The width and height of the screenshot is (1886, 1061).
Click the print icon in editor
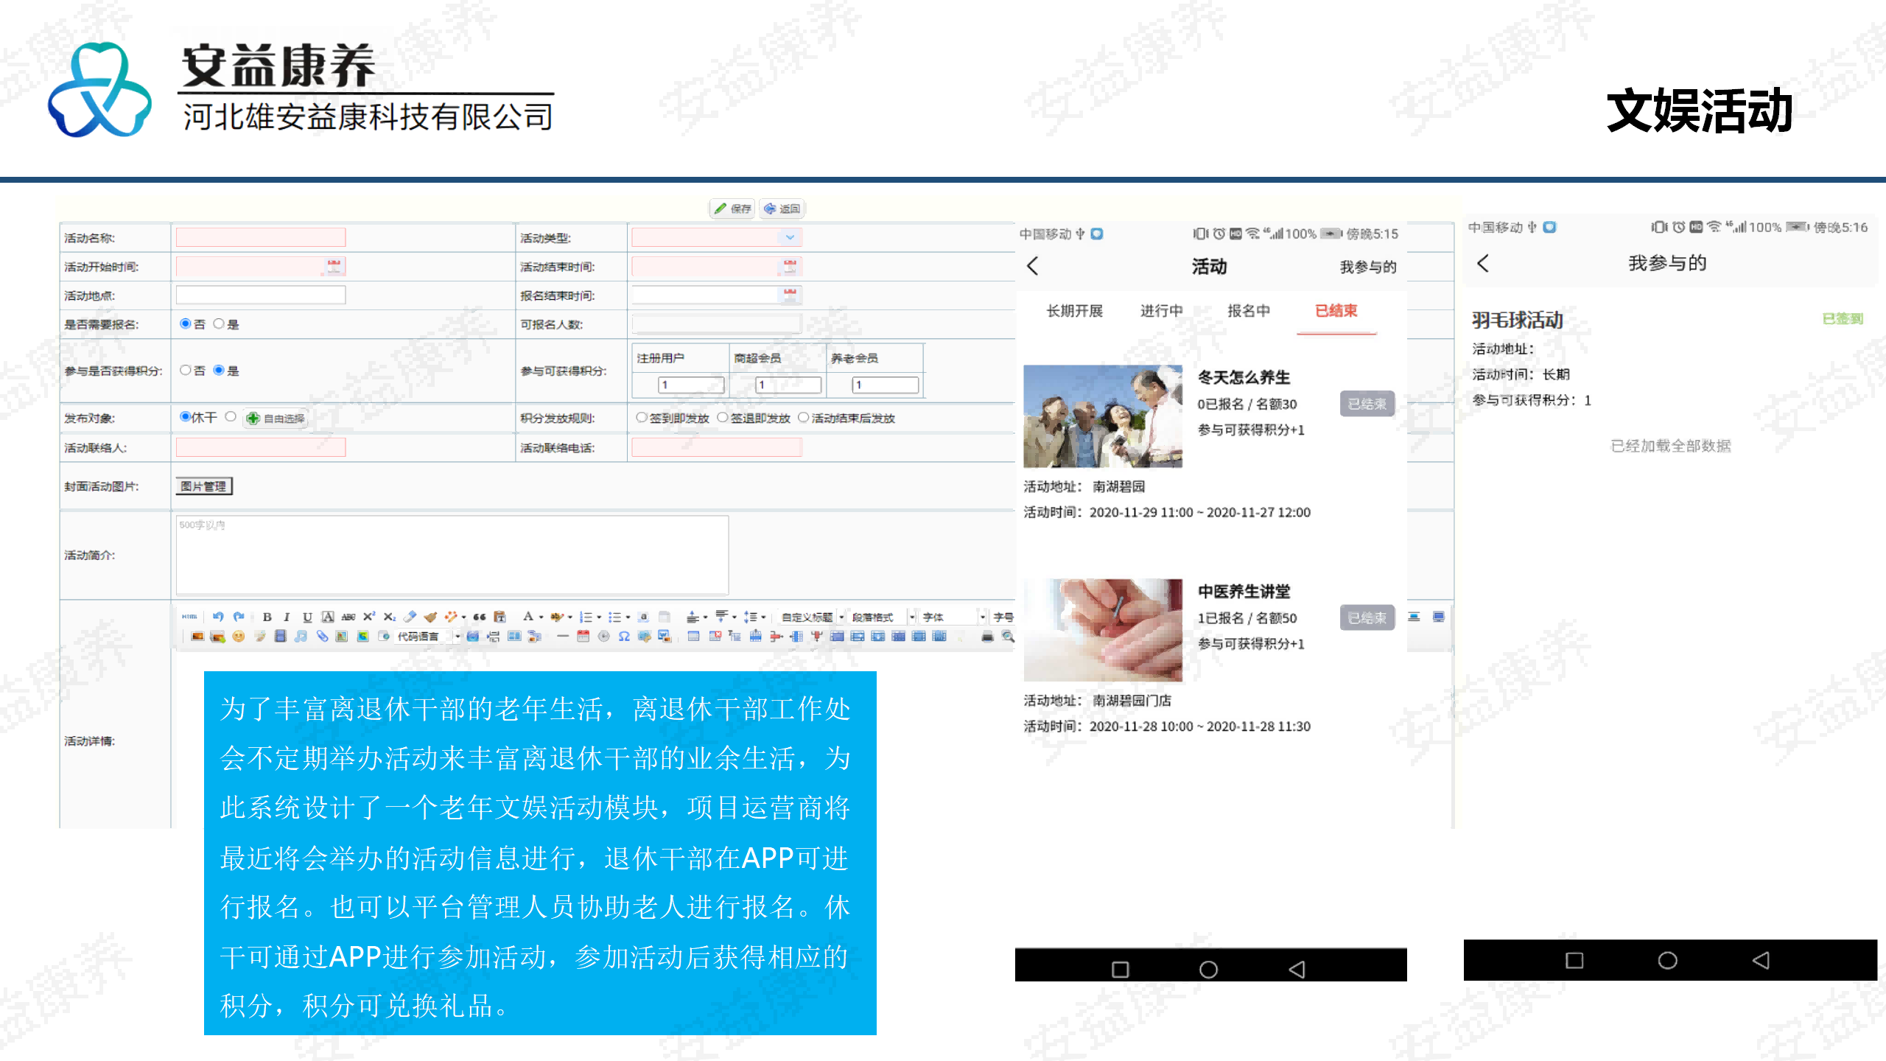click(x=987, y=637)
